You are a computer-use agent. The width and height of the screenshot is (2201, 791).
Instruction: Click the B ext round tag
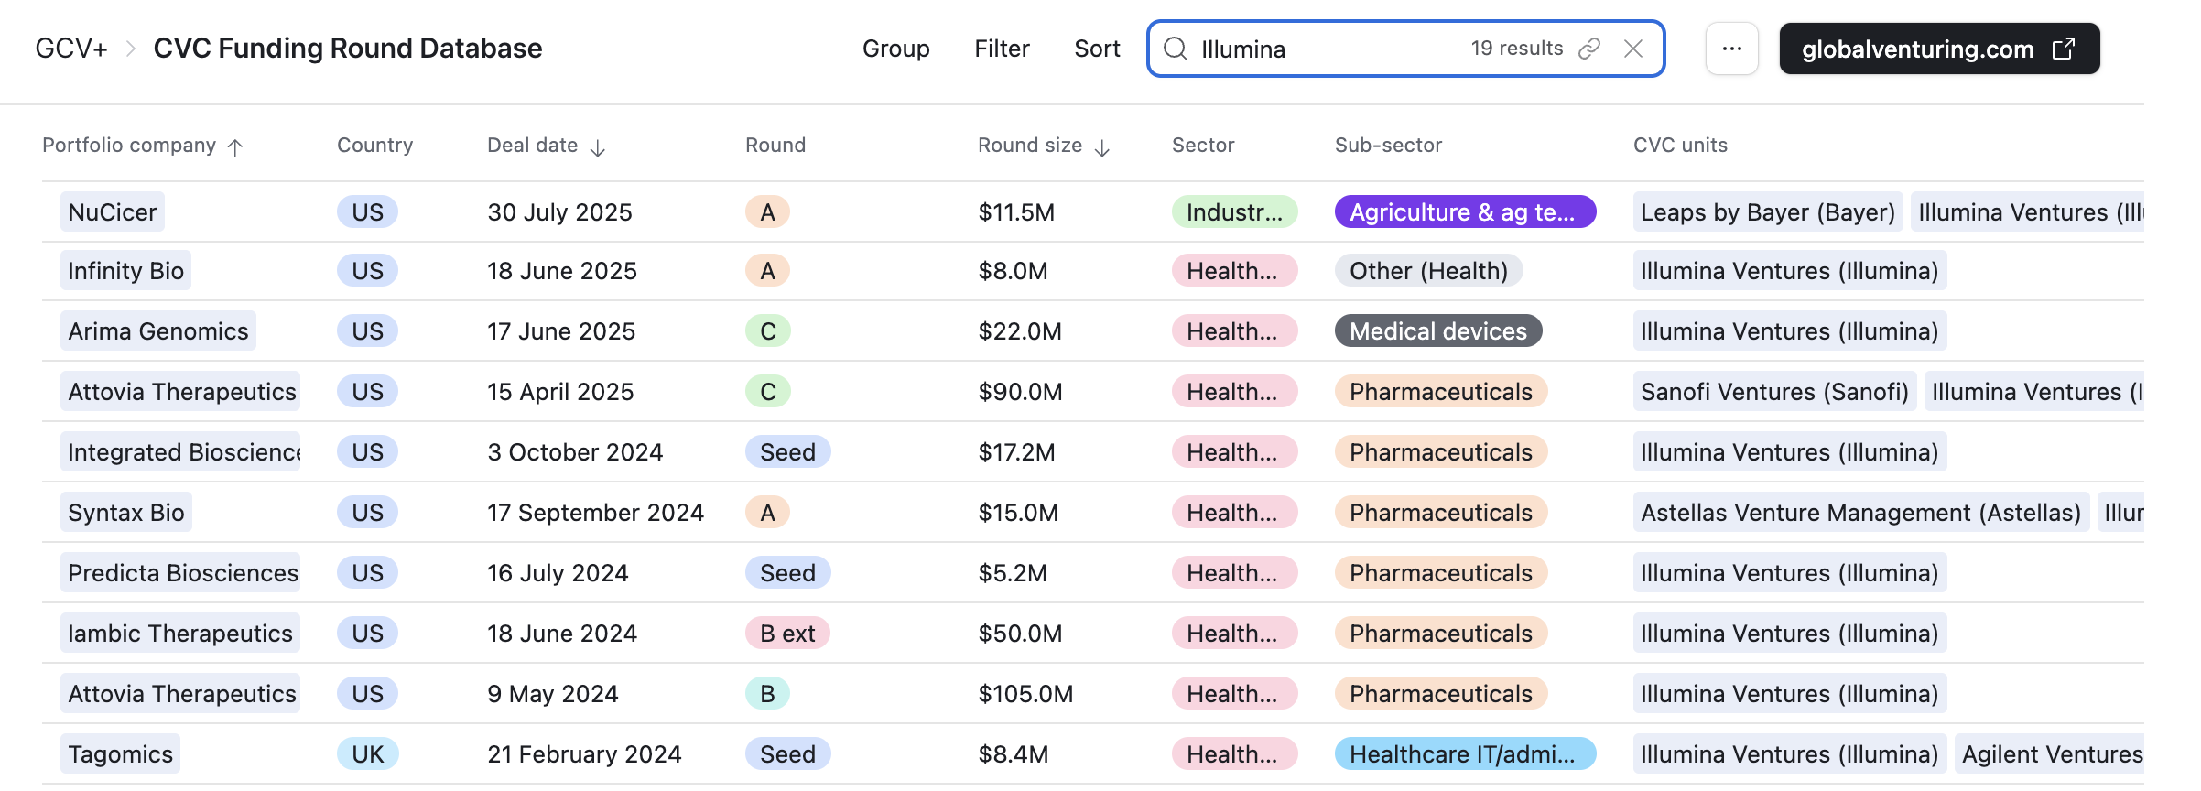787,633
